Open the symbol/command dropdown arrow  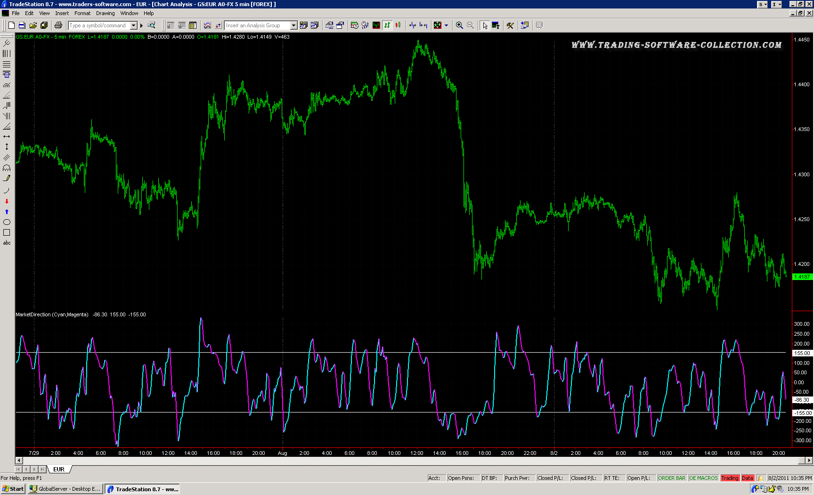coord(134,25)
